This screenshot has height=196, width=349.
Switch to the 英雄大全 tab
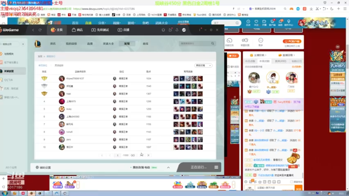(x=108, y=44)
